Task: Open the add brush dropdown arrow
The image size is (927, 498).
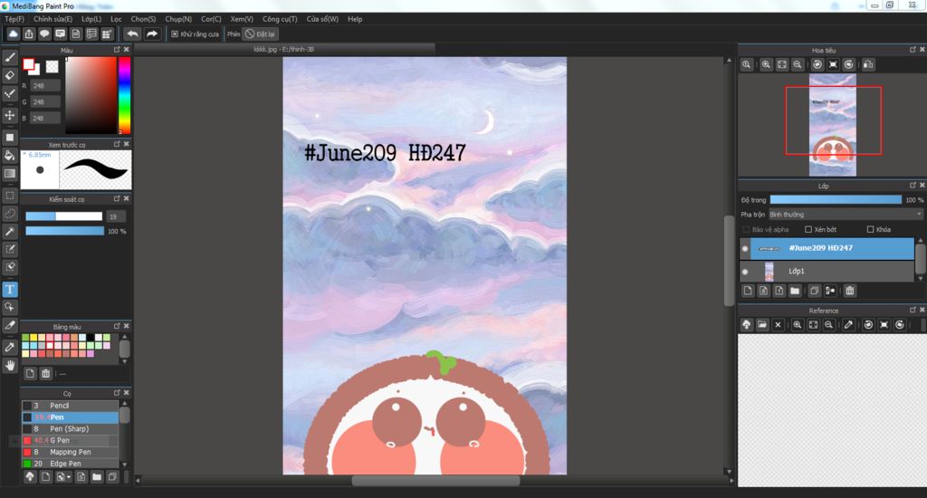Action: pos(69,477)
